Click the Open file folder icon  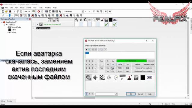6,11
